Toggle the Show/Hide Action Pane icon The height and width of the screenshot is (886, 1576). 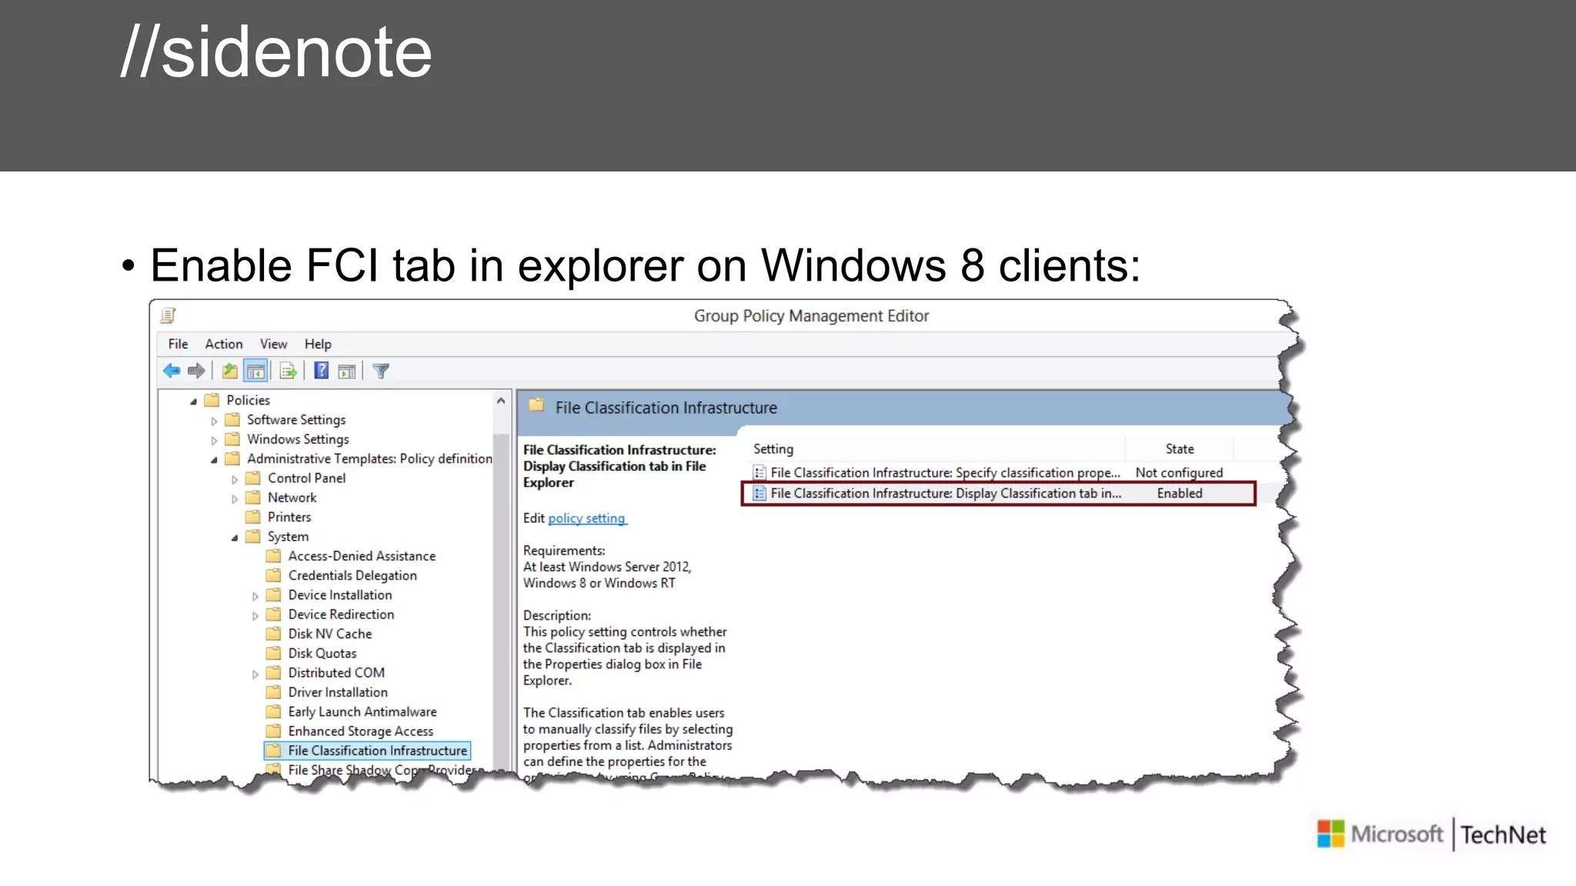[x=347, y=371]
